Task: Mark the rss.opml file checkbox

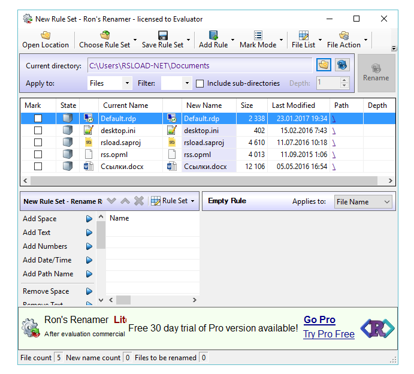Action: 38,155
